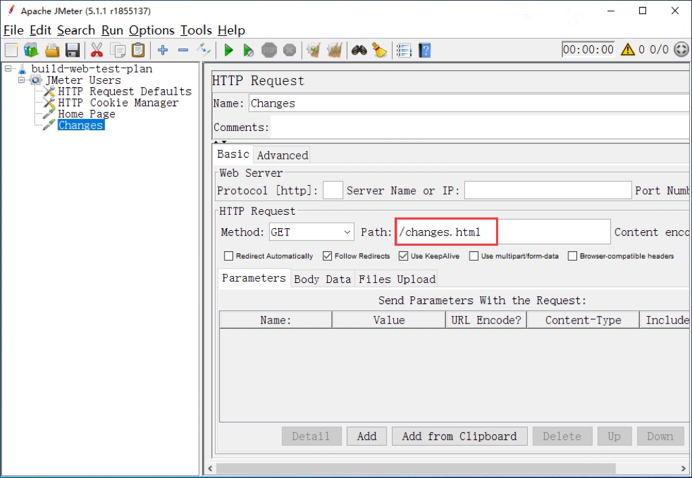Viewport: 692px width, 478px height.
Task: Create a new test plan
Action: pos(11,50)
